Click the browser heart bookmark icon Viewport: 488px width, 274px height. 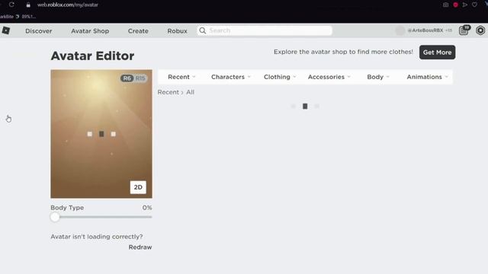point(474,5)
